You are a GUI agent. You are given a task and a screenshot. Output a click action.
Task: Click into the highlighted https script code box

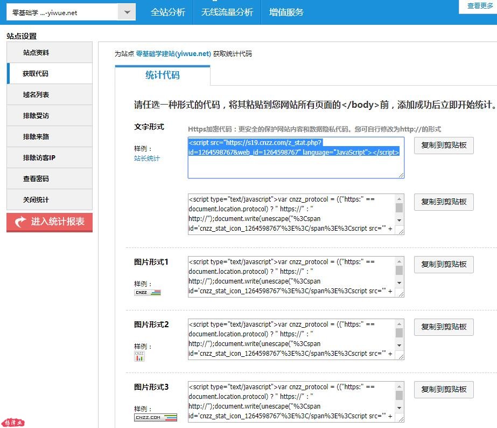(x=296, y=157)
